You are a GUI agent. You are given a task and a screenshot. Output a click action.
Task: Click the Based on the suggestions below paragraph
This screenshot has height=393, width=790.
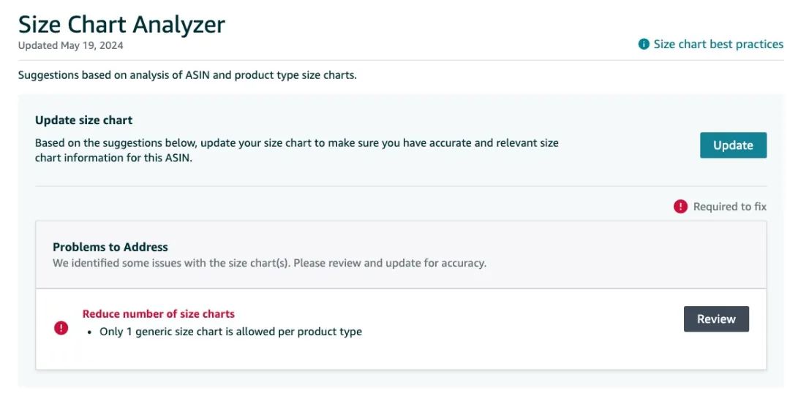pos(296,142)
